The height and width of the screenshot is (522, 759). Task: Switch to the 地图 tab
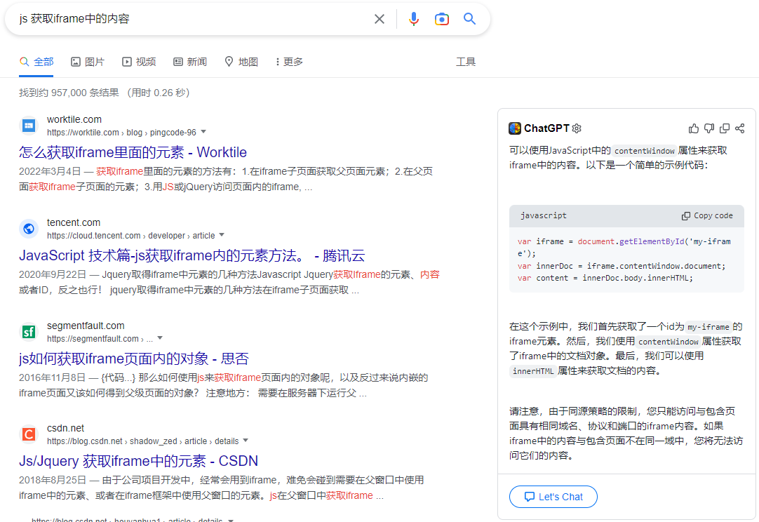coord(241,62)
